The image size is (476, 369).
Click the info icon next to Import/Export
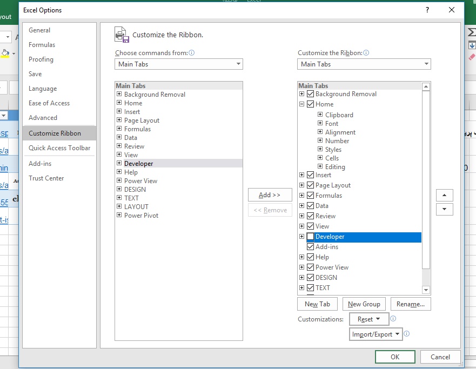(407, 334)
